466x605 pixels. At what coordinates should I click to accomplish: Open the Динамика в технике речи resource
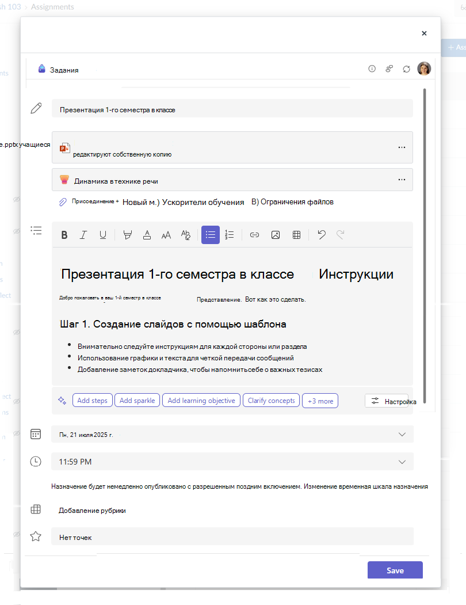point(232,180)
